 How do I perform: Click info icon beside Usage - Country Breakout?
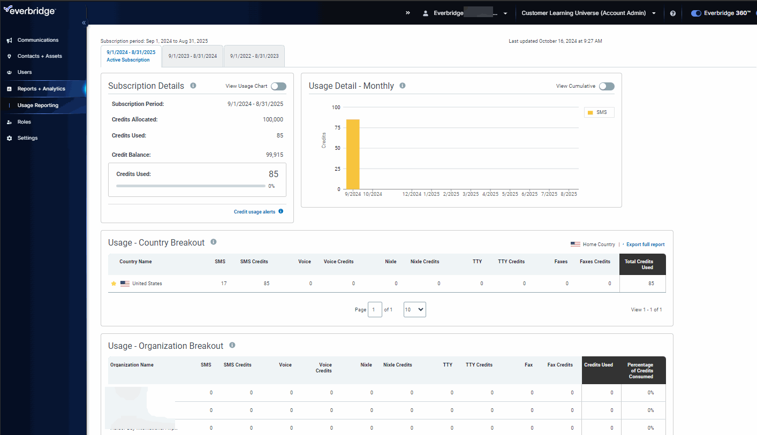tap(214, 242)
